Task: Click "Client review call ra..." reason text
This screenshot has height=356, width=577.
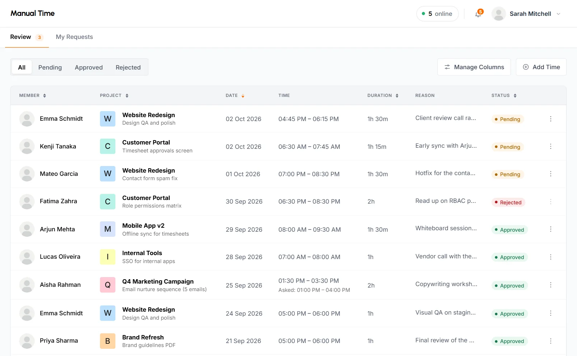Action: pyautogui.click(x=445, y=118)
